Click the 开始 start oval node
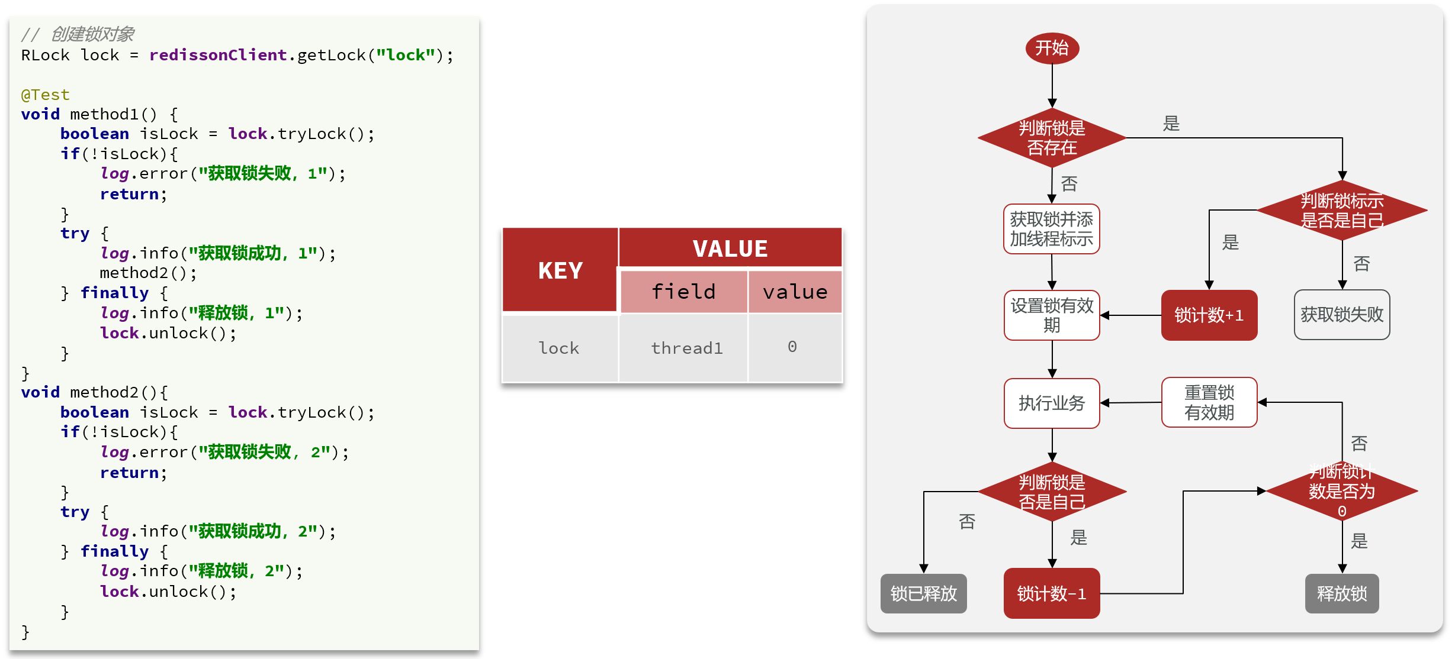Screen dimensions: 1455x659 (1052, 48)
